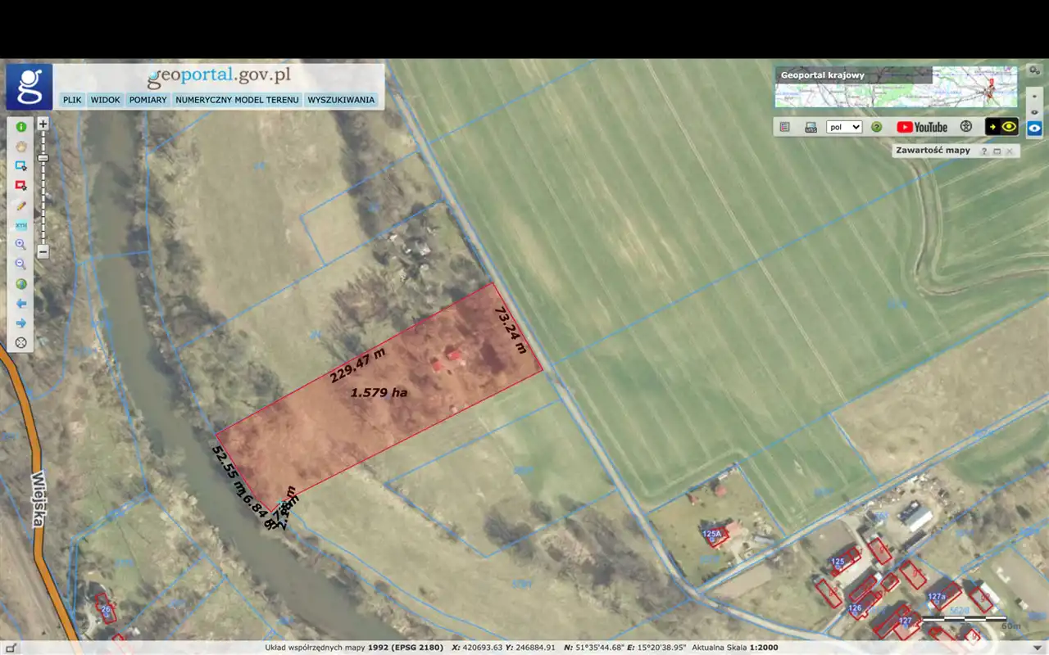Click the zoom level slider handle

(43, 157)
